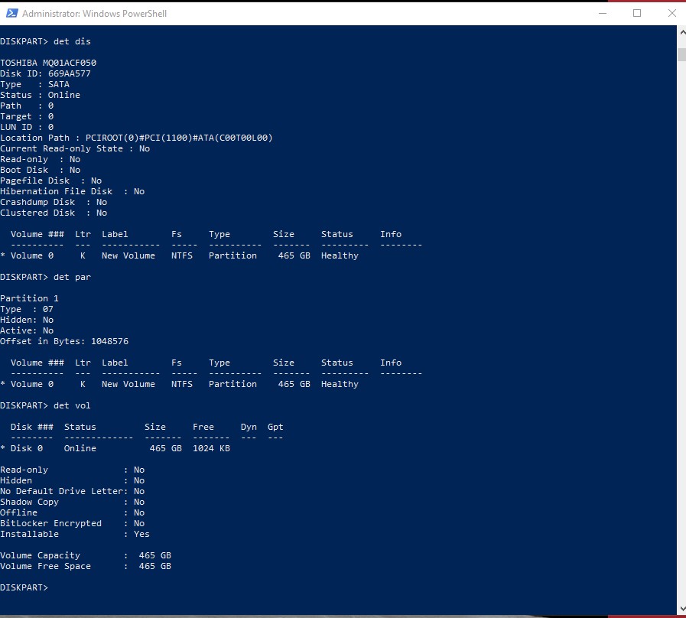The width and height of the screenshot is (686, 618).
Task: Maximize the PowerShell window
Action: click(637, 13)
